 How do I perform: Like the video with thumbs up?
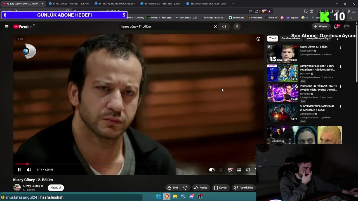pos(173,188)
